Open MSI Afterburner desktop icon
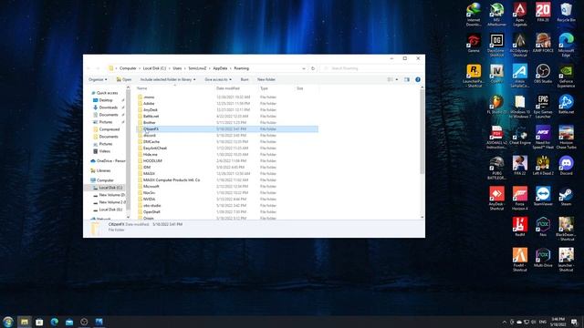The width and height of the screenshot is (584, 328). pos(496,15)
